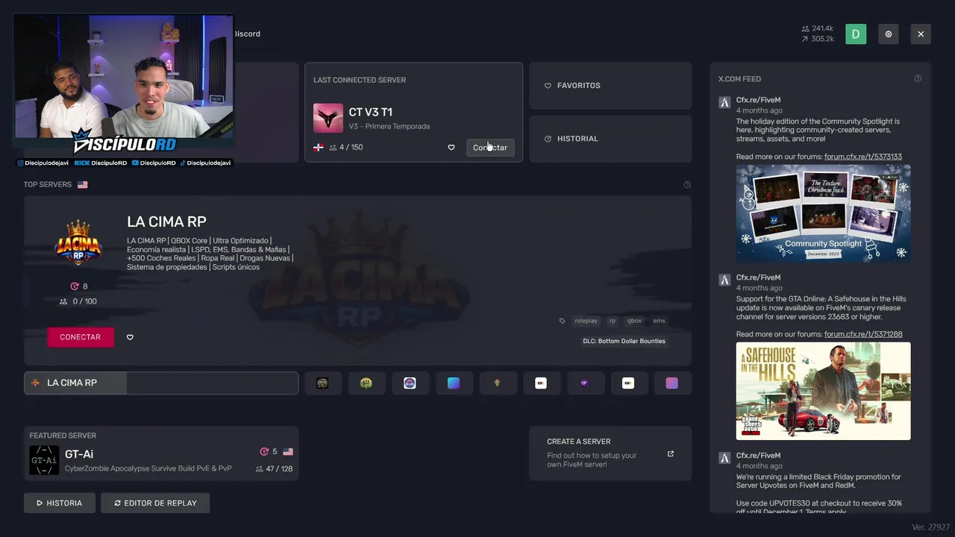955x537 pixels.
Task: View Safehouse in the Hills image
Action: tap(824, 391)
